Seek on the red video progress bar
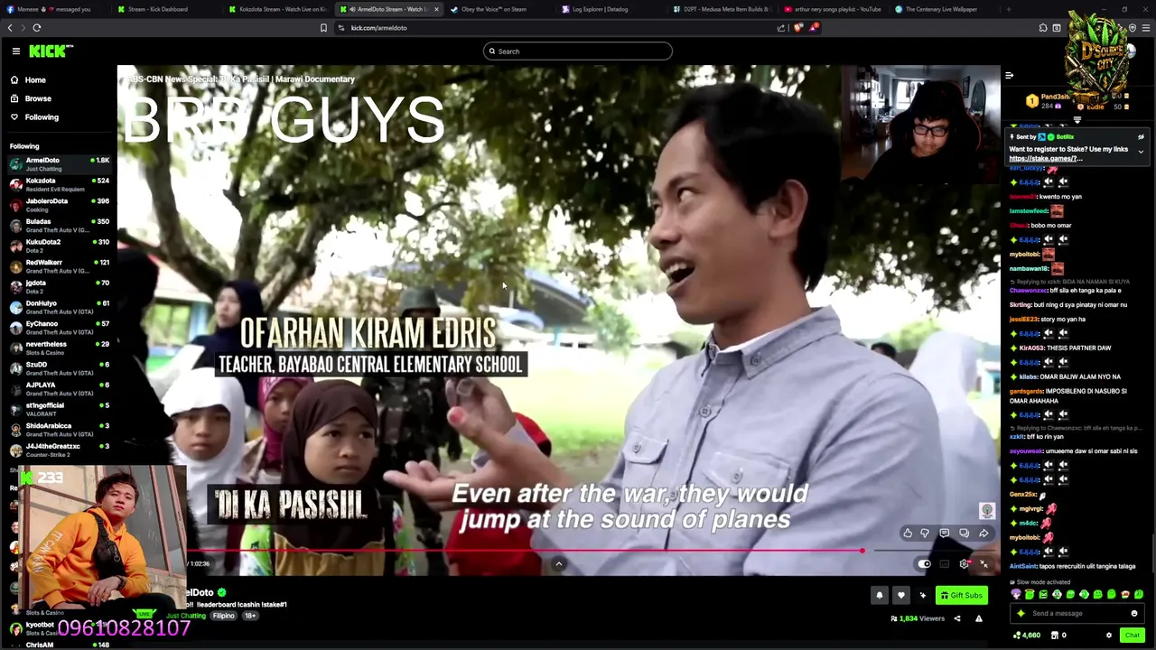This screenshot has height=650, width=1156. (524, 550)
